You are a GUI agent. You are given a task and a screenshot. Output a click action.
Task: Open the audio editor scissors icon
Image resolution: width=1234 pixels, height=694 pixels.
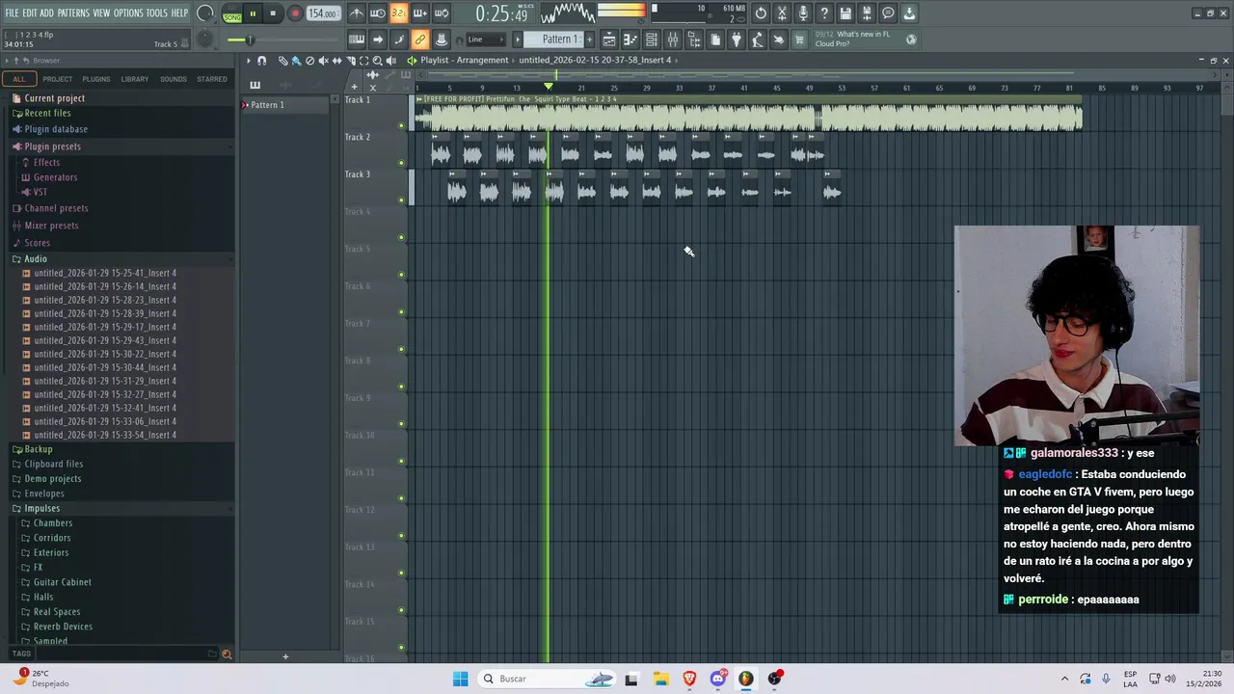pyautogui.click(x=782, y=13)
